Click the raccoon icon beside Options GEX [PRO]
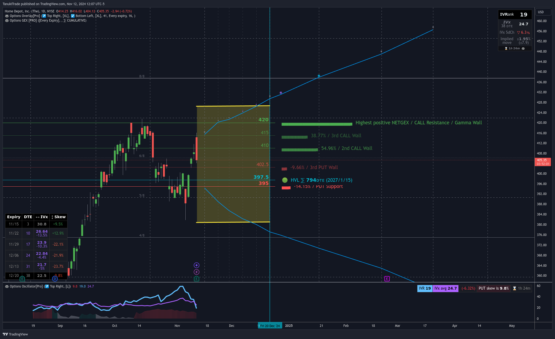This screenshot has width=555, height=339. [x=7, y=20]
